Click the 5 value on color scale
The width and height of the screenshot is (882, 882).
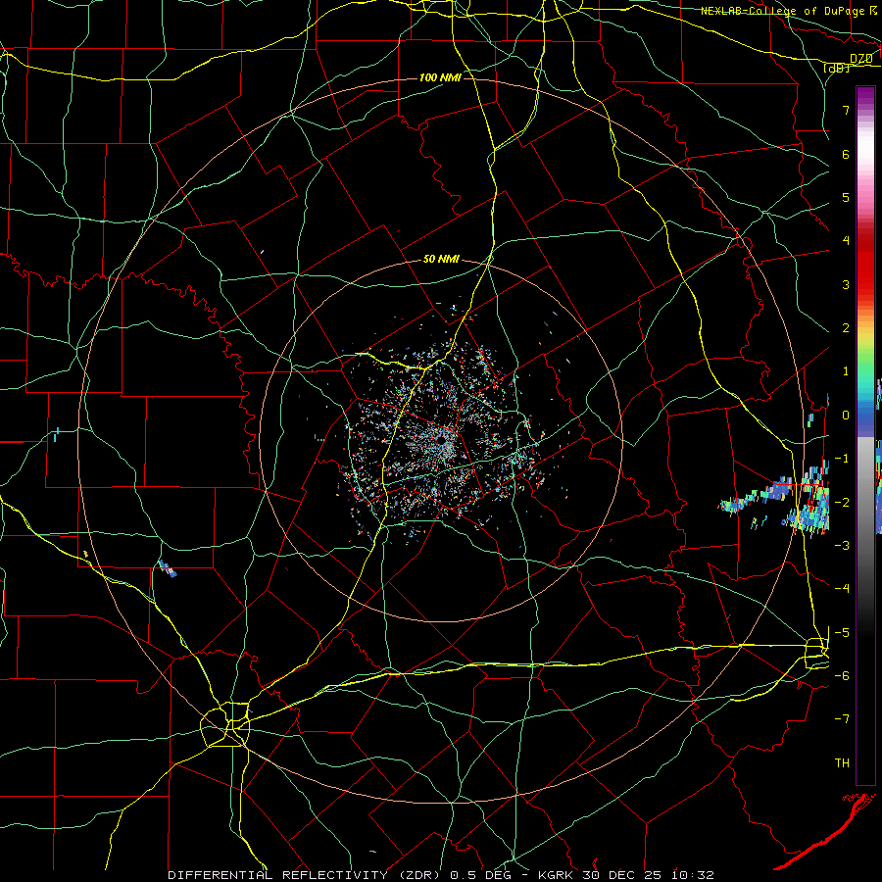coord(846,197)
